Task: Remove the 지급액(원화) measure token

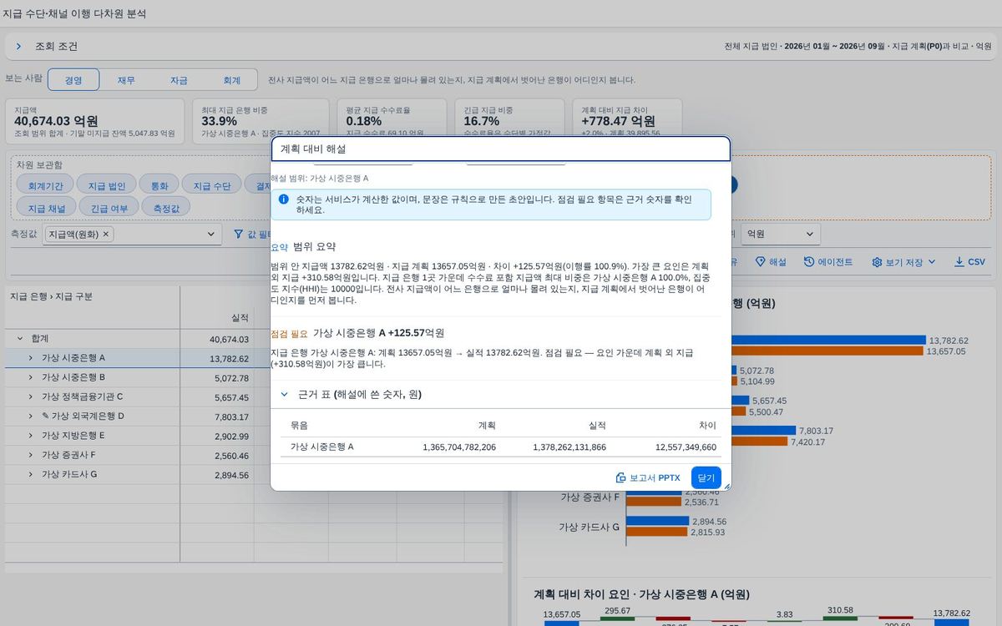Action: tap(105, 235)
